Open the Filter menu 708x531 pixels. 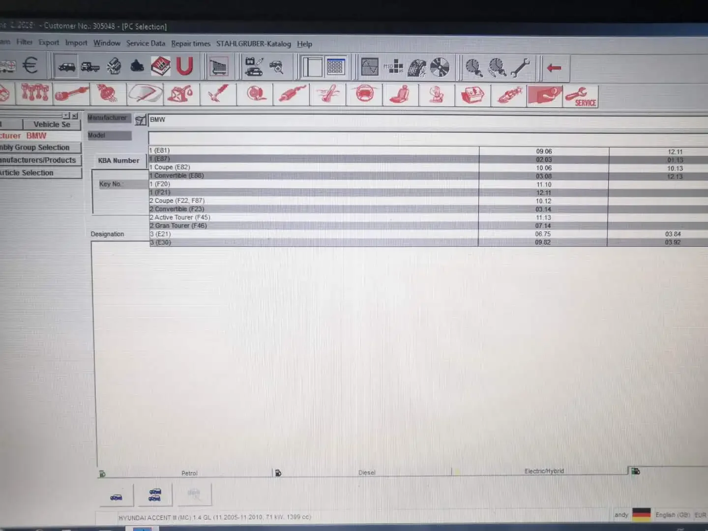coord(24,42)
